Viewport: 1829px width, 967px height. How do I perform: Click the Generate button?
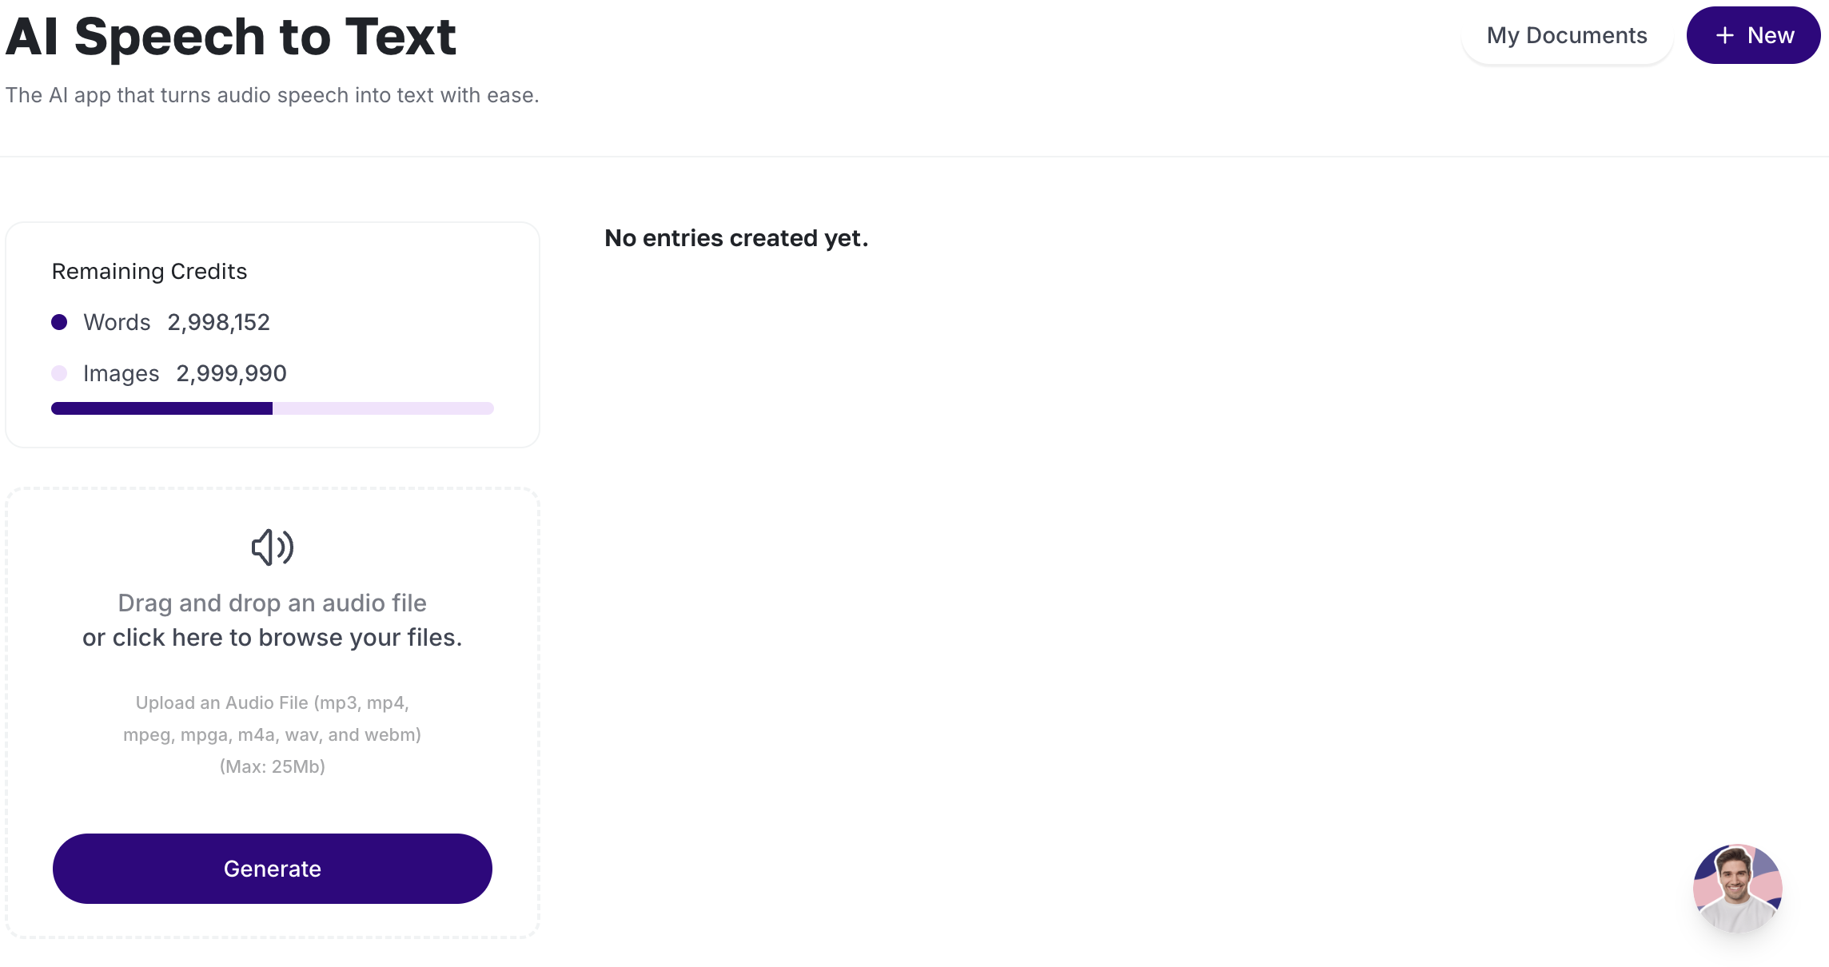point(273,869)
